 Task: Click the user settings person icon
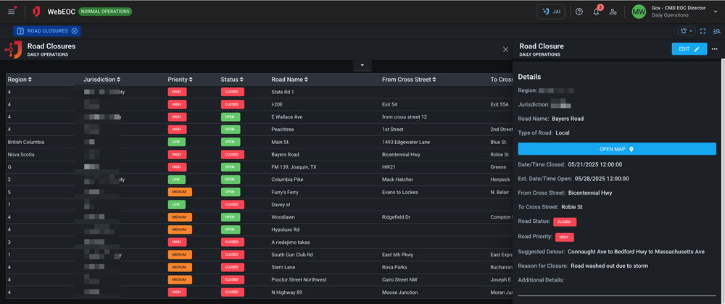click(x=613, y=12)
